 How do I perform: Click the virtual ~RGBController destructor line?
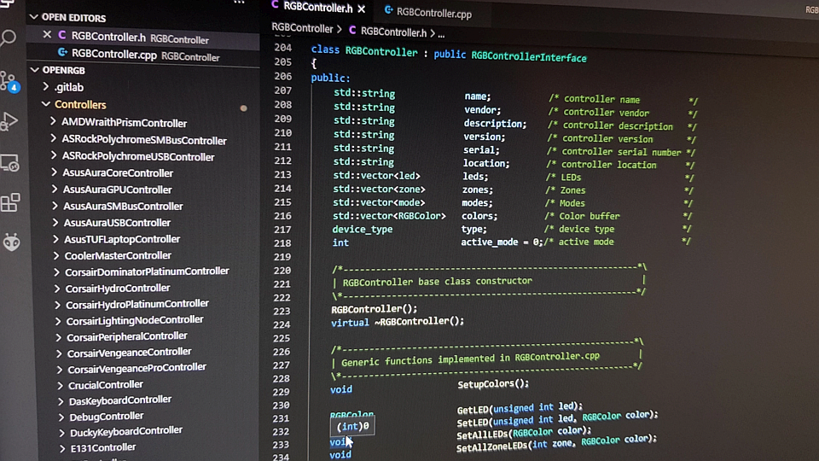[x=398, y=322]
